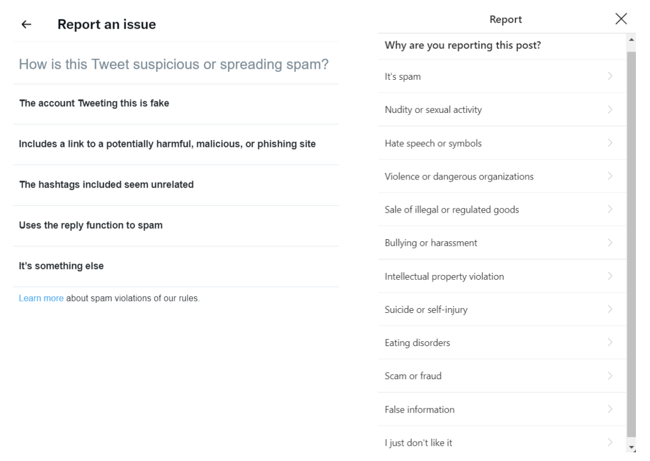Image resolution: width=650 pixels, height=461 pixels.
Task: Choose I just don't like it
Action: tap(418, 443)
